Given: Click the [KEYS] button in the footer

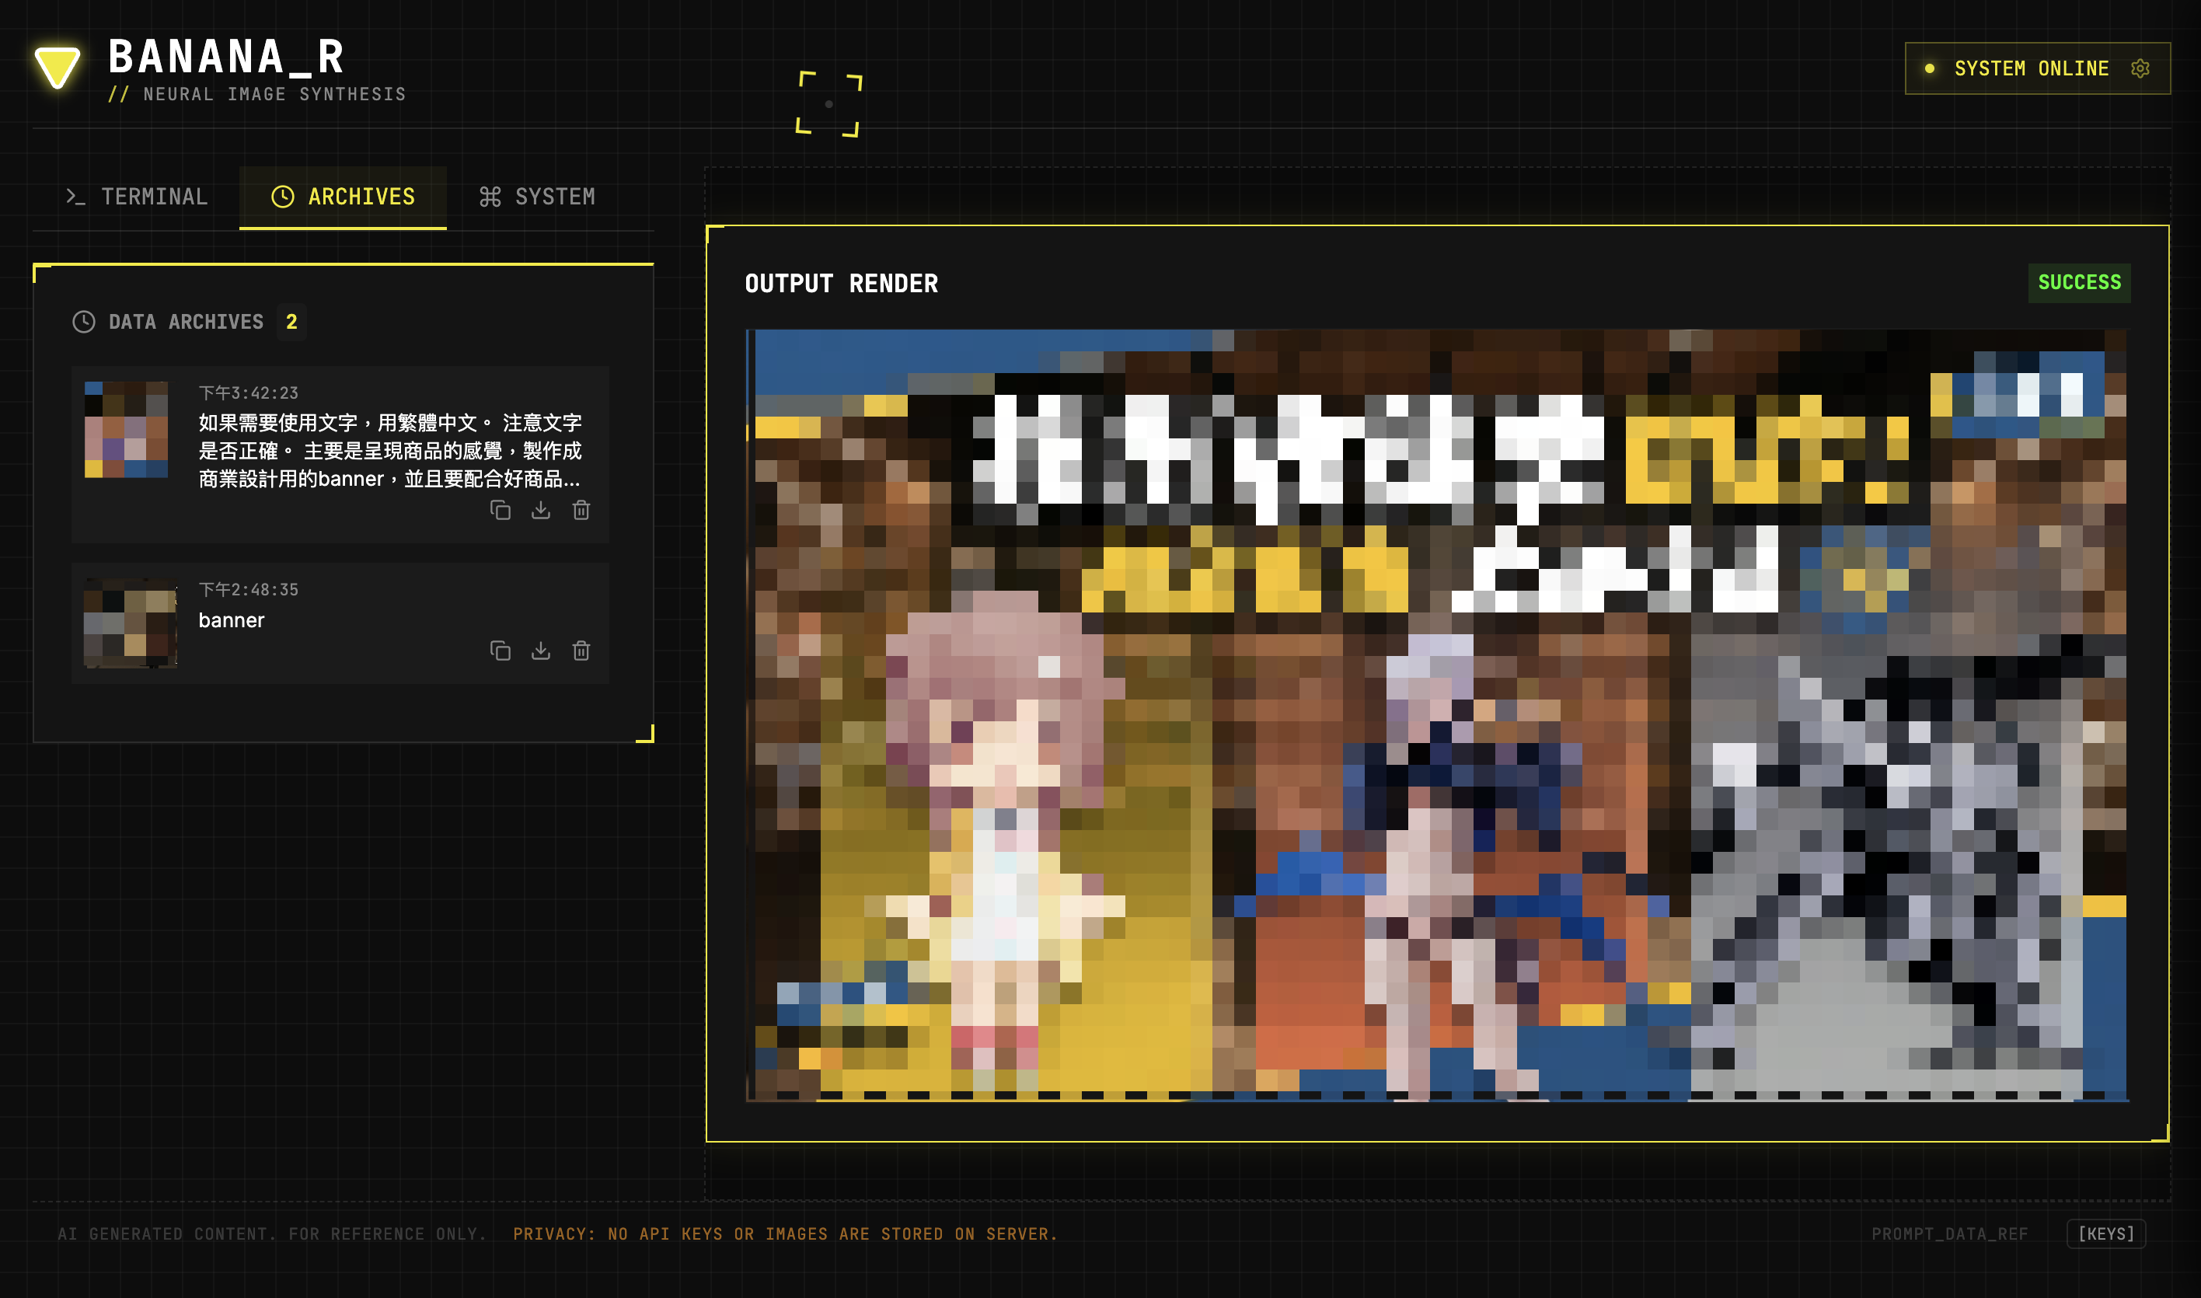Looking at the screenshot, I should [2105, 1233].
